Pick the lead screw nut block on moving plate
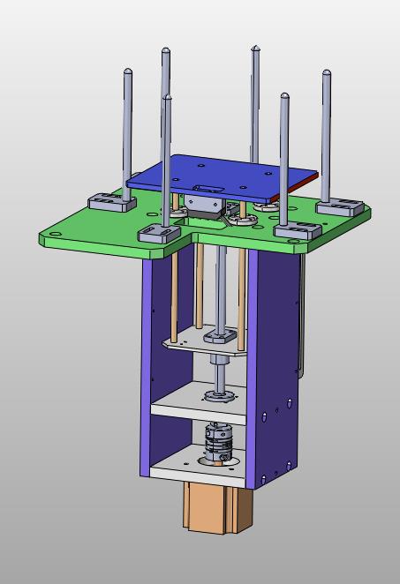Screen dimensions: 400x584 pyautogui.click(x=220, y=336)
